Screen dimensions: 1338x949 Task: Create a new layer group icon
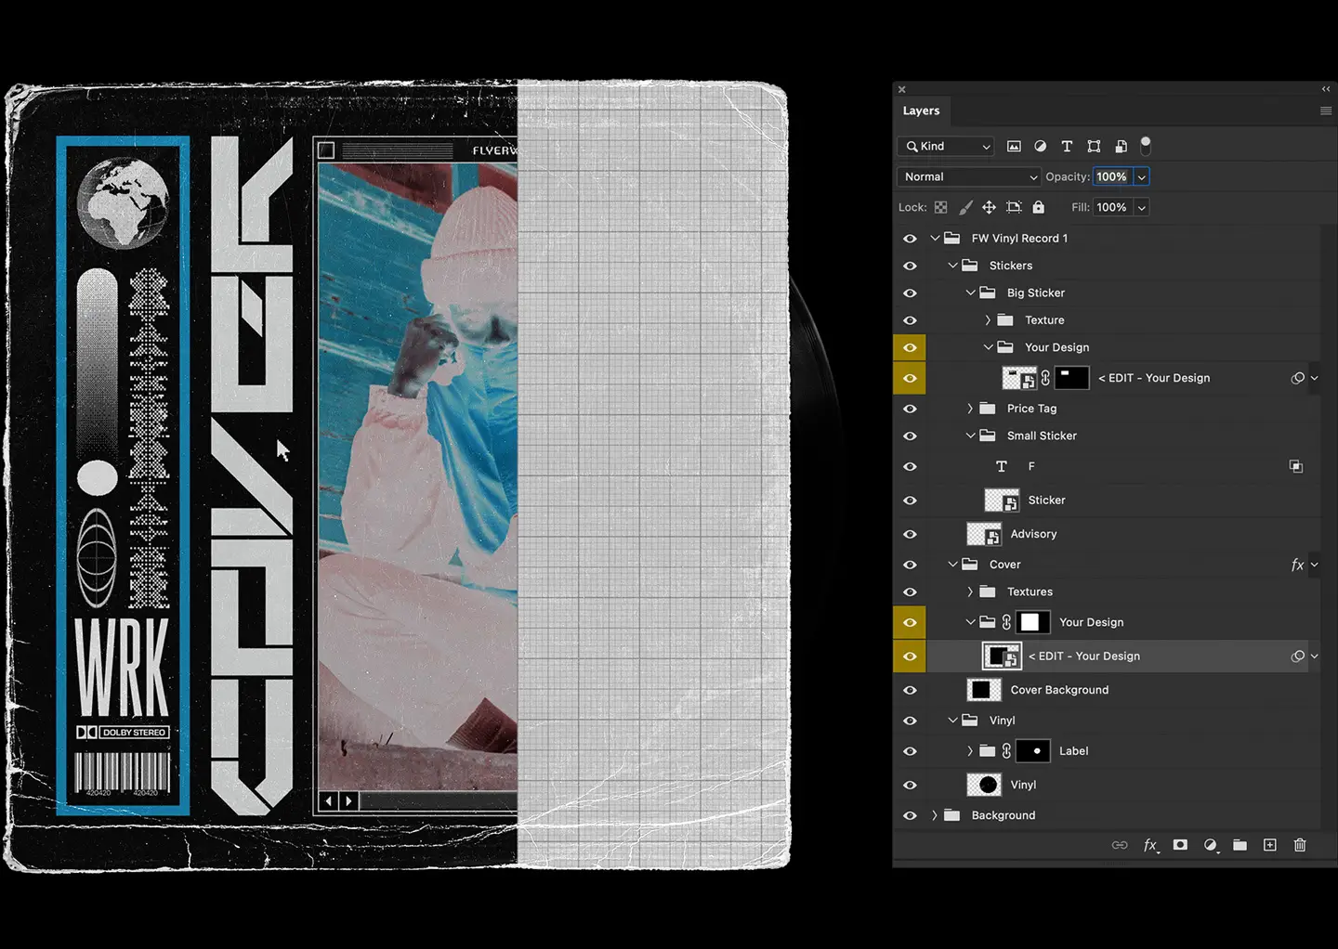(x=1240, y=845)
